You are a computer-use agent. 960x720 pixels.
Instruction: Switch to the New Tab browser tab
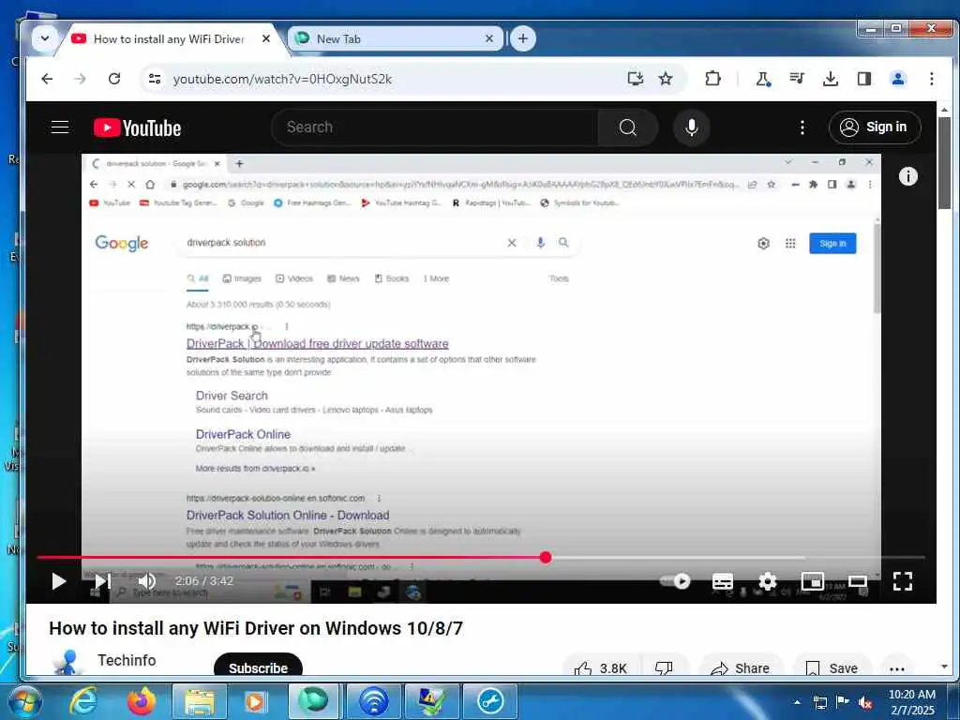coord(395,38)
